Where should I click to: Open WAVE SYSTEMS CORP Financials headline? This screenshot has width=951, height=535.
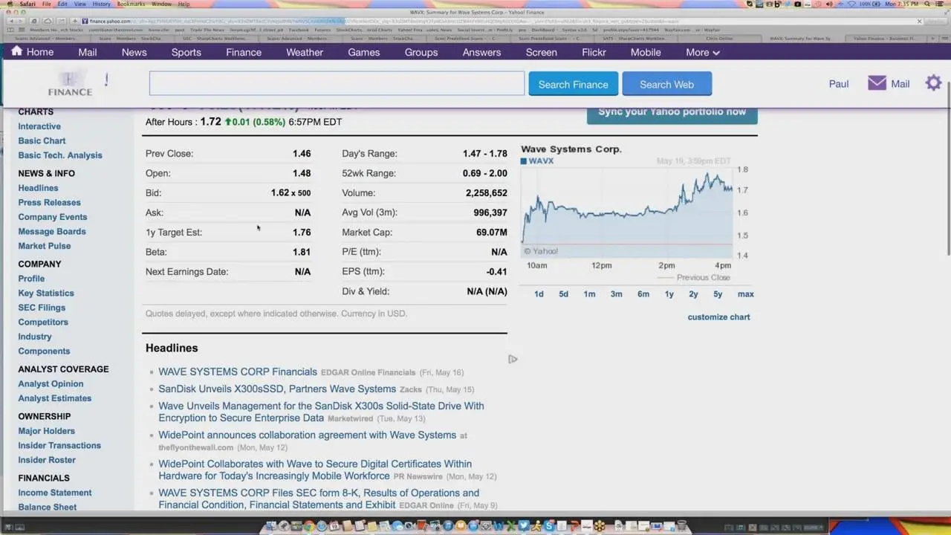coord(238,372)
